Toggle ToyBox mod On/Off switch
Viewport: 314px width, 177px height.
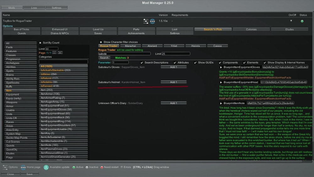291,21
